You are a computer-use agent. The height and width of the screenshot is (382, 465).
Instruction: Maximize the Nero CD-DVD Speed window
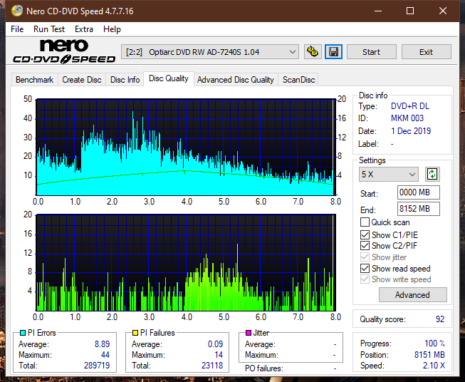tap(410, 11)
